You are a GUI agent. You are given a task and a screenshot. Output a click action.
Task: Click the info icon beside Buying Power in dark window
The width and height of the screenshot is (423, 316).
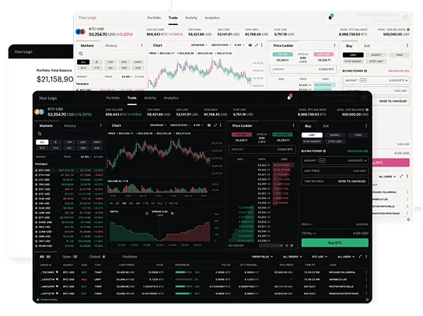pyautogui.click(x=324, y=151)
